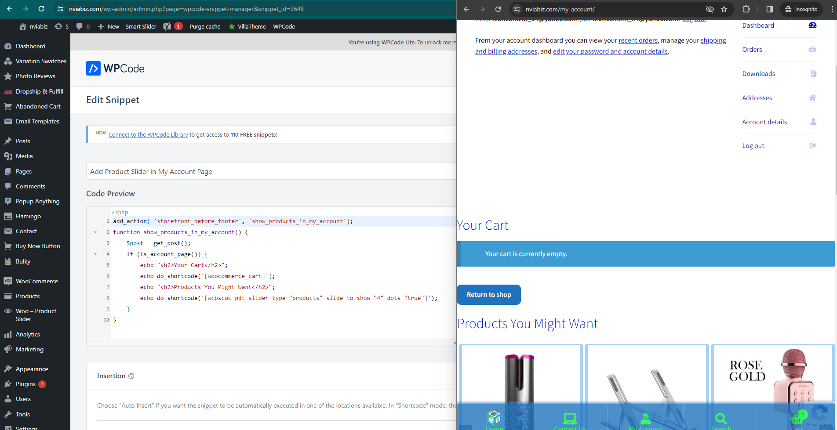This screenshot has height=430, width=837.
Task: Open Woo – Product Slider menu item
Action: click(35, 315)
